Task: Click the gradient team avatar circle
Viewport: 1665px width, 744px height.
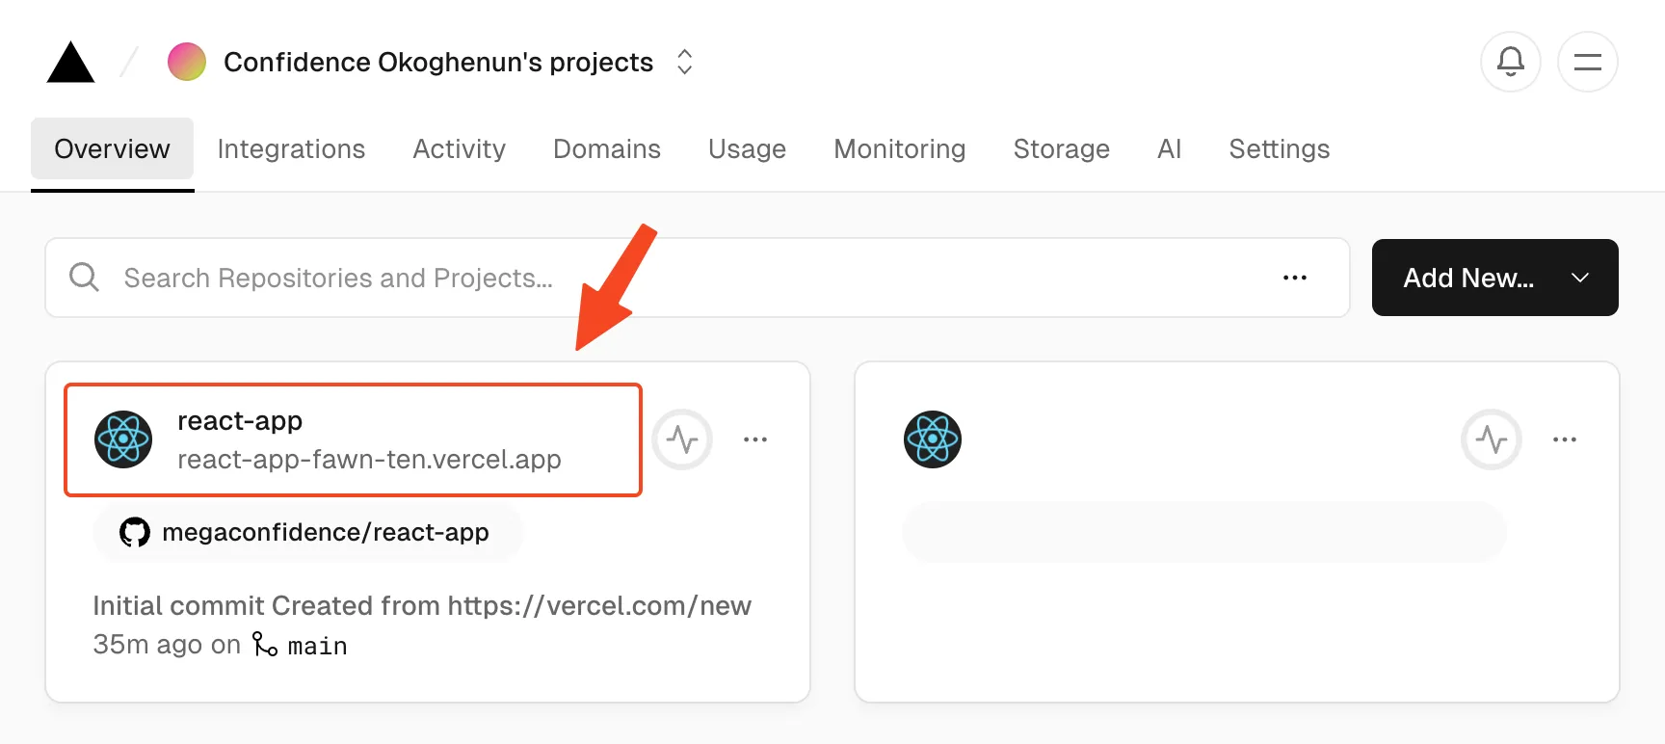Action: [x=187, y=62]
